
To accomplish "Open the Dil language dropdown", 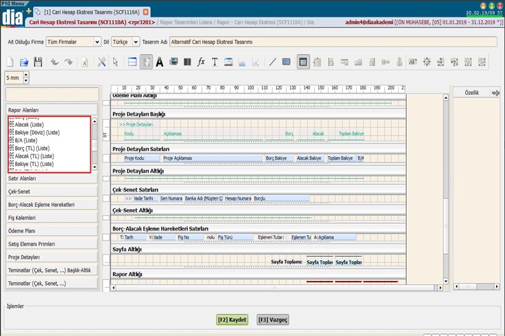I will pos(136,42).
